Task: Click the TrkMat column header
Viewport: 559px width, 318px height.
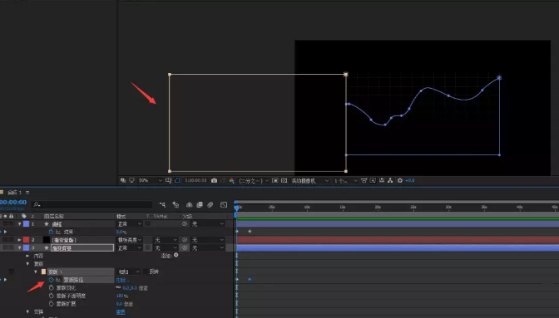Action: pos(160,216)
